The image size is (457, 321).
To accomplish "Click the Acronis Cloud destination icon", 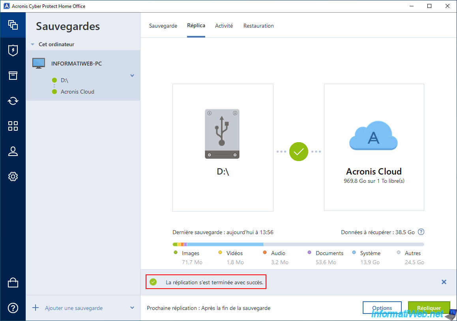I will 373,135.
